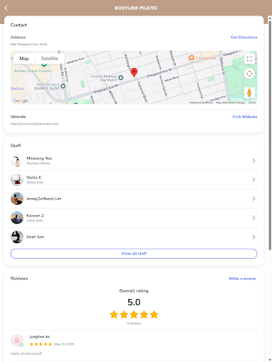Screen dimensions: 272x362
Task: Open Street View pegman on map
Action: coord(249,93)
